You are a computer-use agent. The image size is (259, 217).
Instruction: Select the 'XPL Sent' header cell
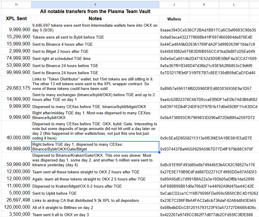click(x=16, y=18)
